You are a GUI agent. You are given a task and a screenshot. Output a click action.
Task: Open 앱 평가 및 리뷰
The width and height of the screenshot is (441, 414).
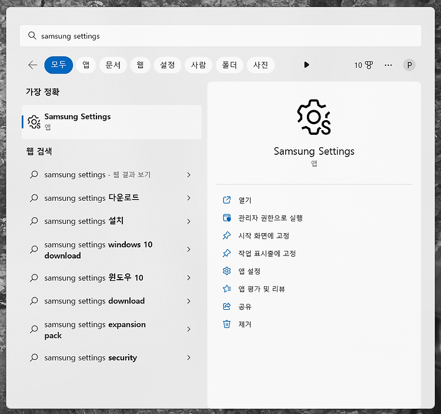point(262,289)
